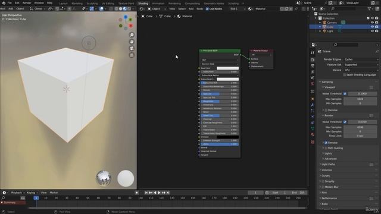This screenshot has width=381, height=214.
Task: Click the Roughness slider in Principled BSDF
Action: pyautogui.click(x=220, y=101)
